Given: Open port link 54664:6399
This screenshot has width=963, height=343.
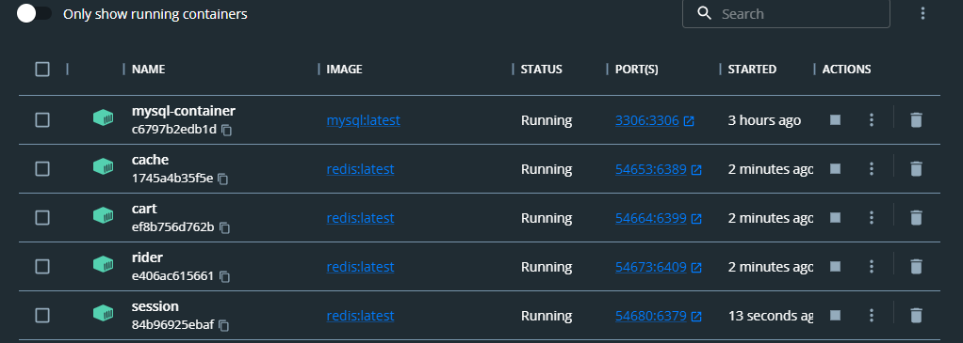Looking at the screenshot, I should coord(659,218).
